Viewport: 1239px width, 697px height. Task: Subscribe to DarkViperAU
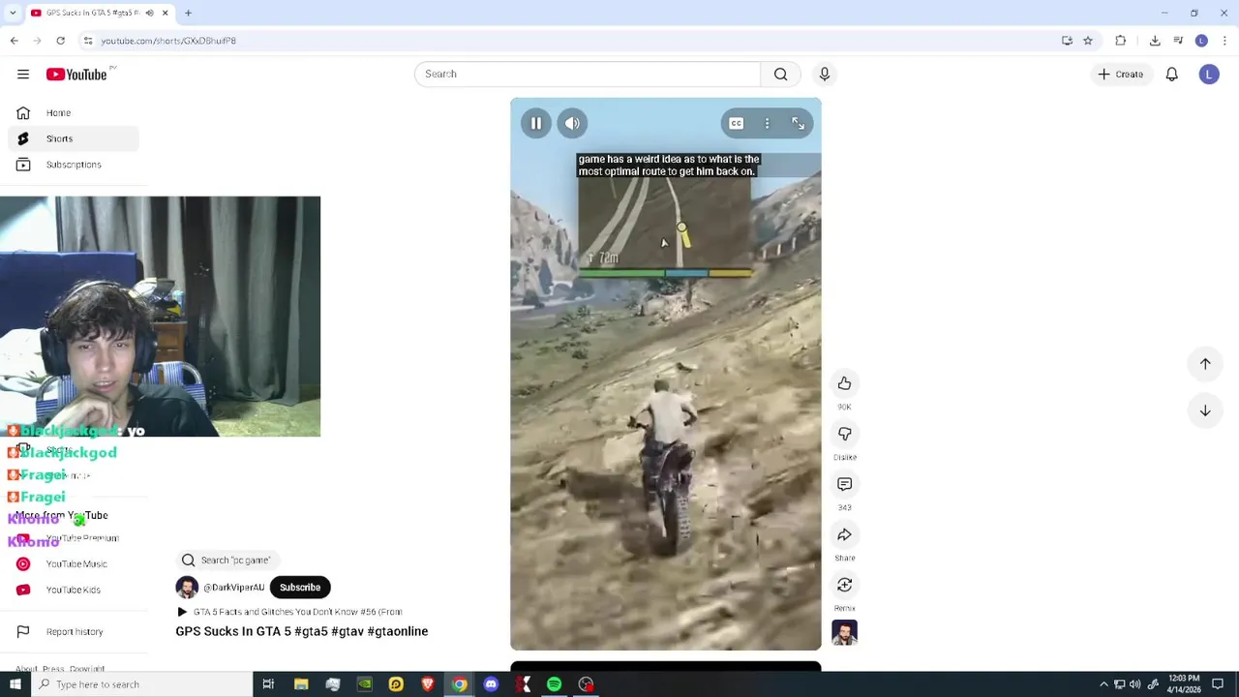[300, 587]
